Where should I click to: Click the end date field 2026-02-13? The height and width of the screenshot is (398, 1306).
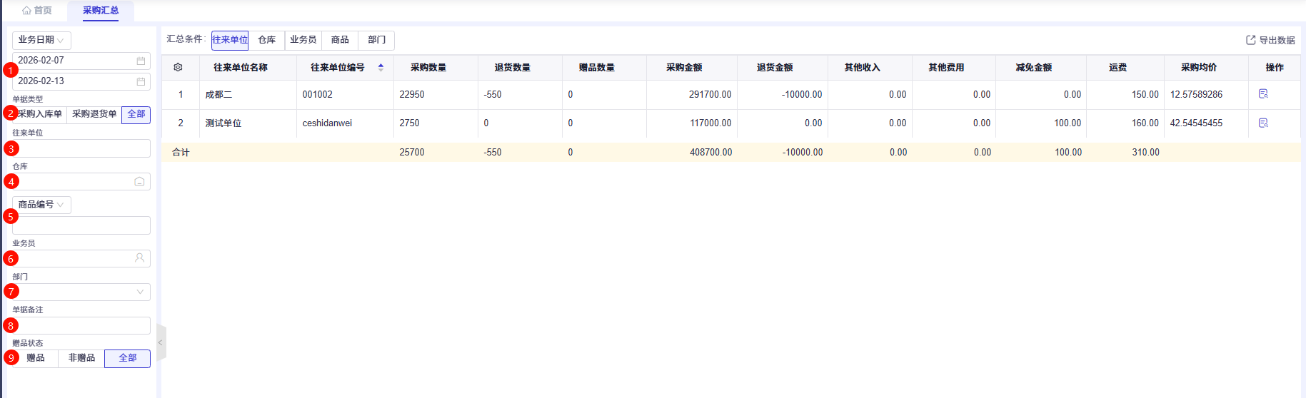pyautogui.click(x=81, y=81)
